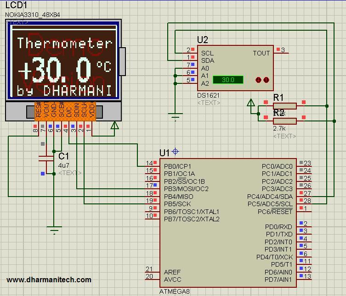Click pin PC4/ADC4/SDA on the ATMEGA8

point(270,196)
